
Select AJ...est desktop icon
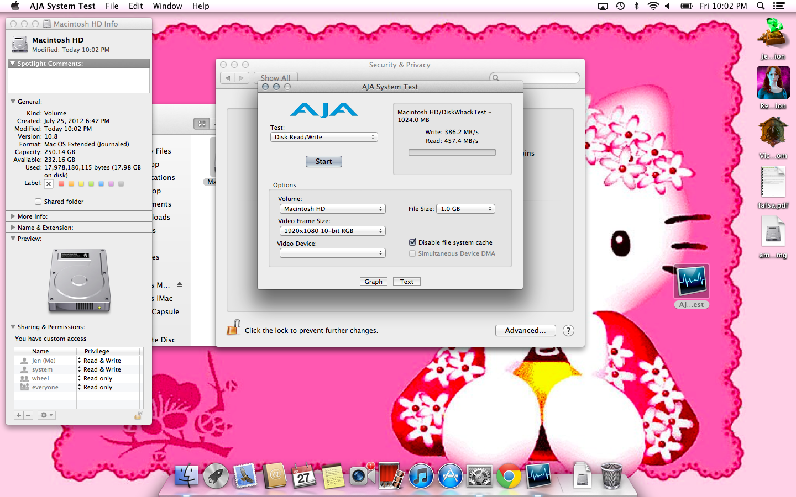click(692, 286)
